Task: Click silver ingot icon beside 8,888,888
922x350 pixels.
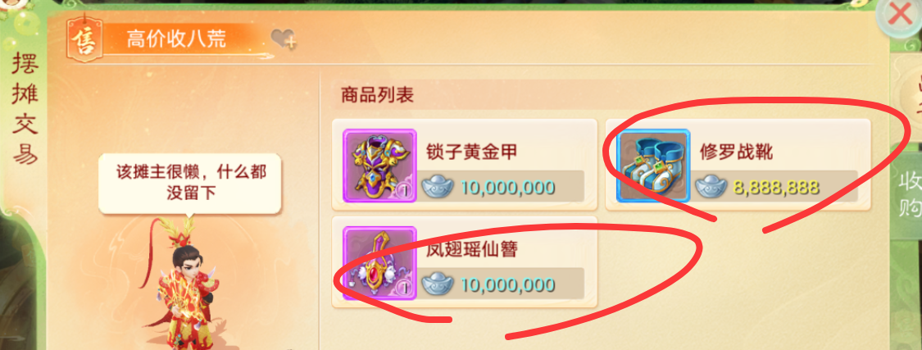Action: 711,186
